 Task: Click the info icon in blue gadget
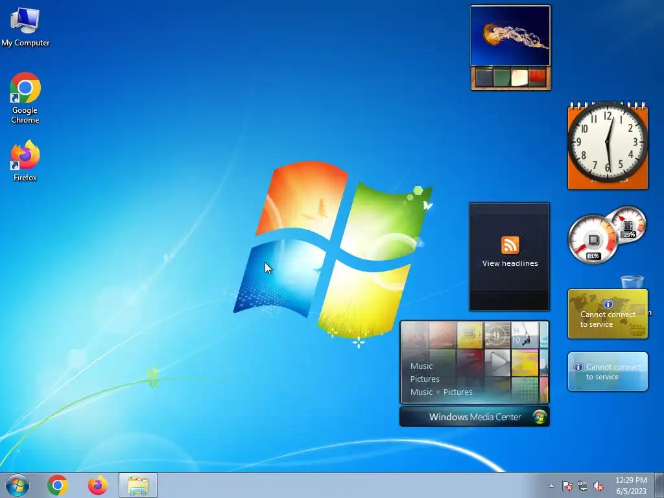578,367
